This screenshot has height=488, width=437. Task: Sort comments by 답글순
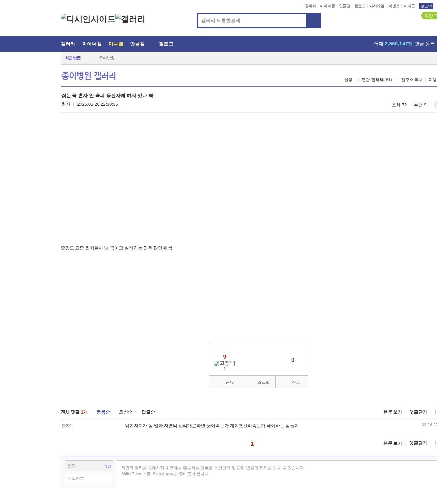click(x=148, y=412)
